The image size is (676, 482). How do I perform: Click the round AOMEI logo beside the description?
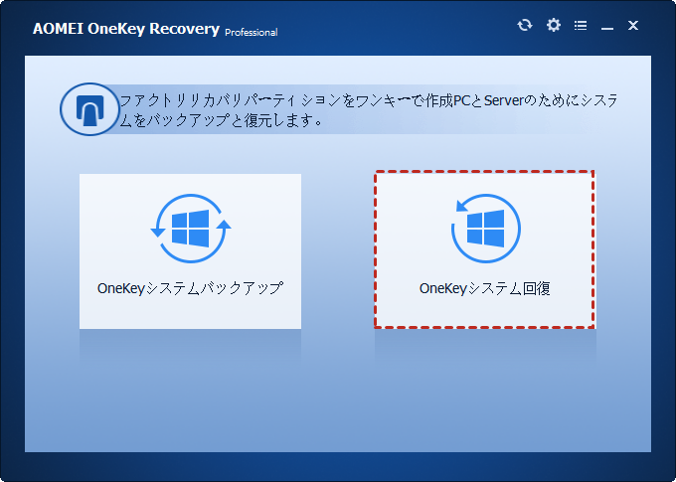click(89, 109)
